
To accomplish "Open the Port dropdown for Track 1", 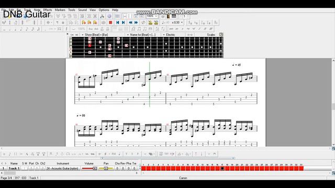I will [31, 168].
